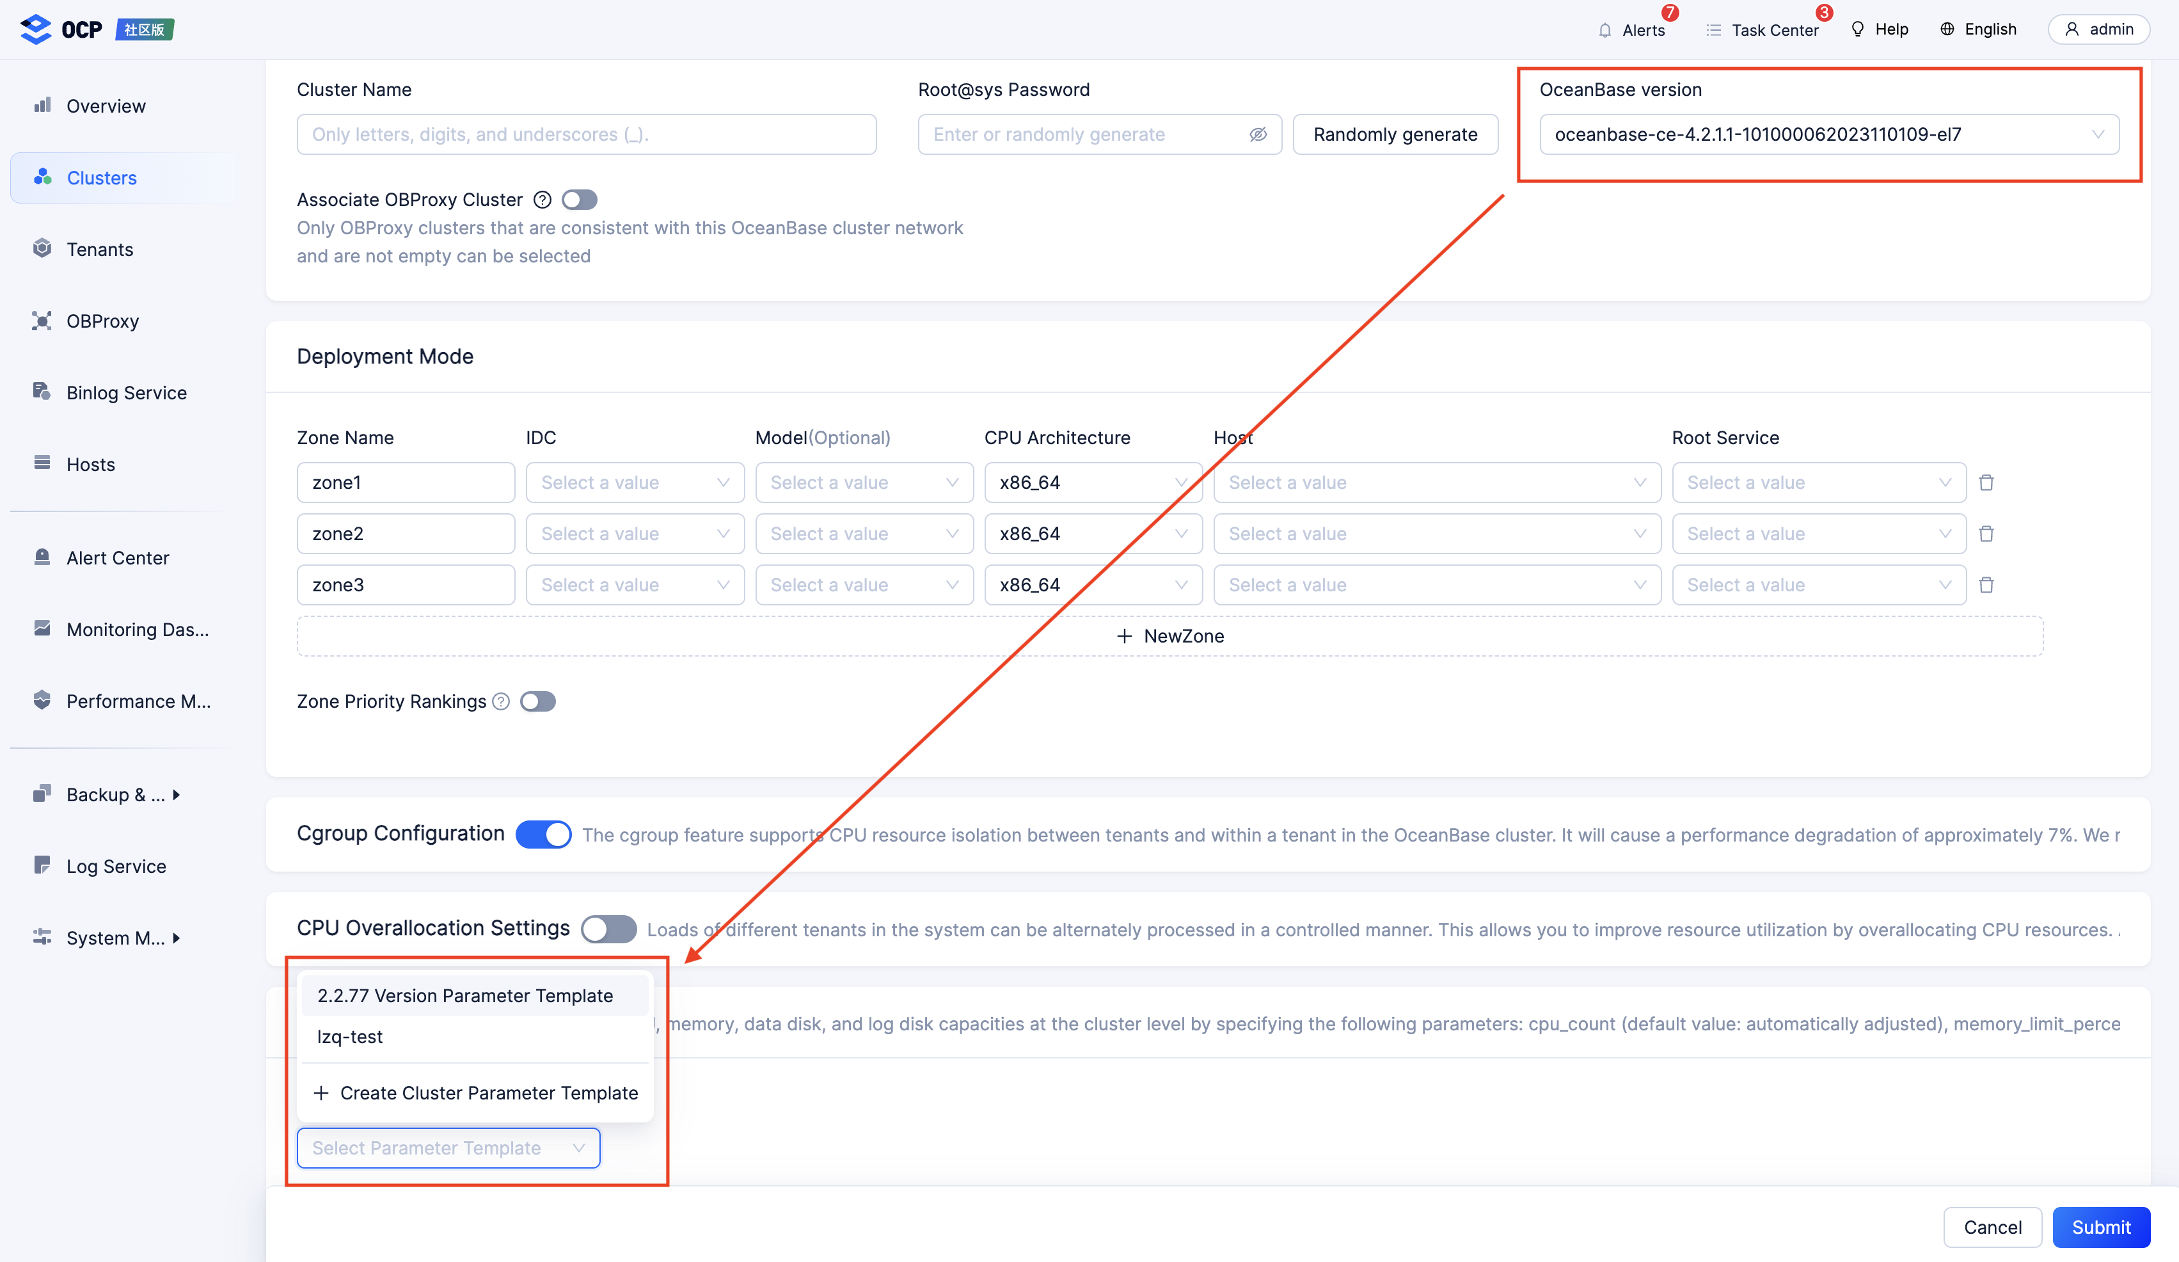
Task: Click the OCP logo icon
Action: point(35,29)
